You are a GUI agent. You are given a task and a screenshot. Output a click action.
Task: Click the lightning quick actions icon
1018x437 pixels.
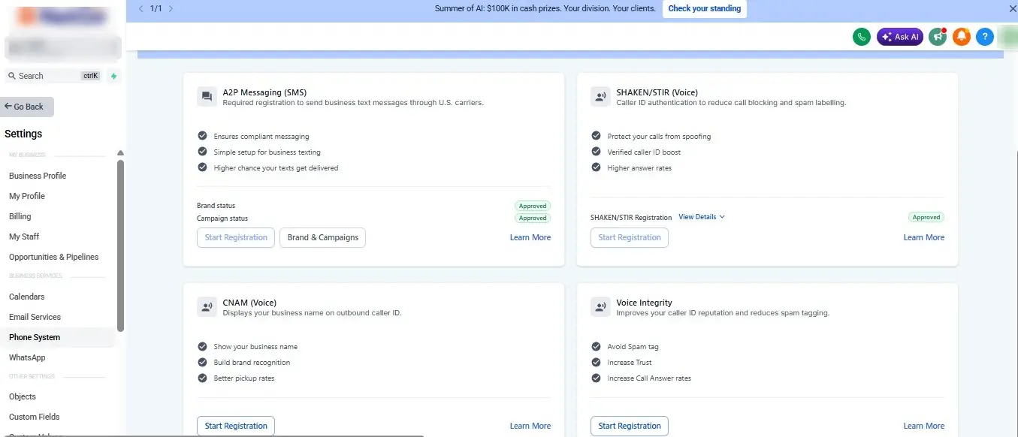tap(113, 76)
